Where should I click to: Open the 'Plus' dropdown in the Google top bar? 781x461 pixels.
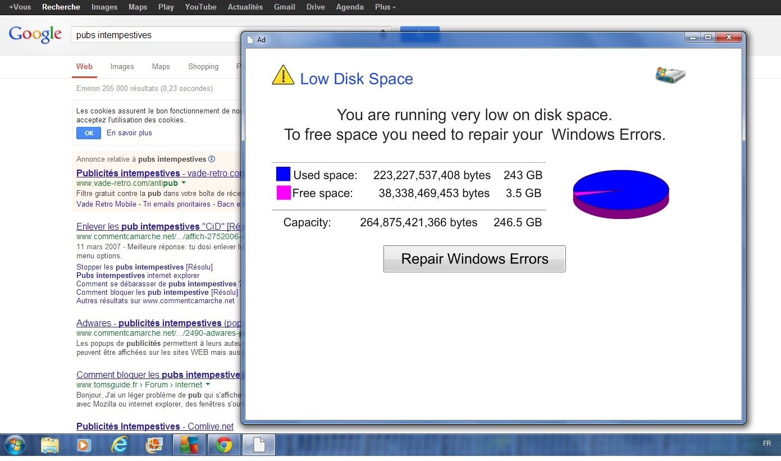(385, 7)
